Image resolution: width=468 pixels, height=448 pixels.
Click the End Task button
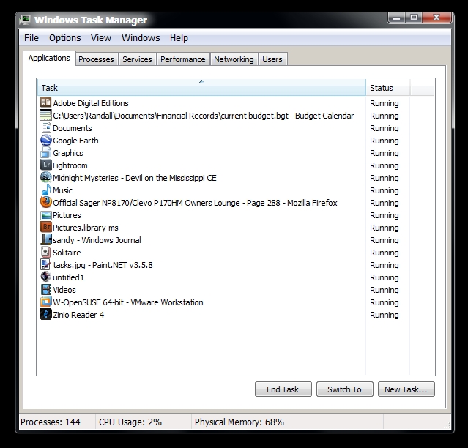(x=283, y=389)
